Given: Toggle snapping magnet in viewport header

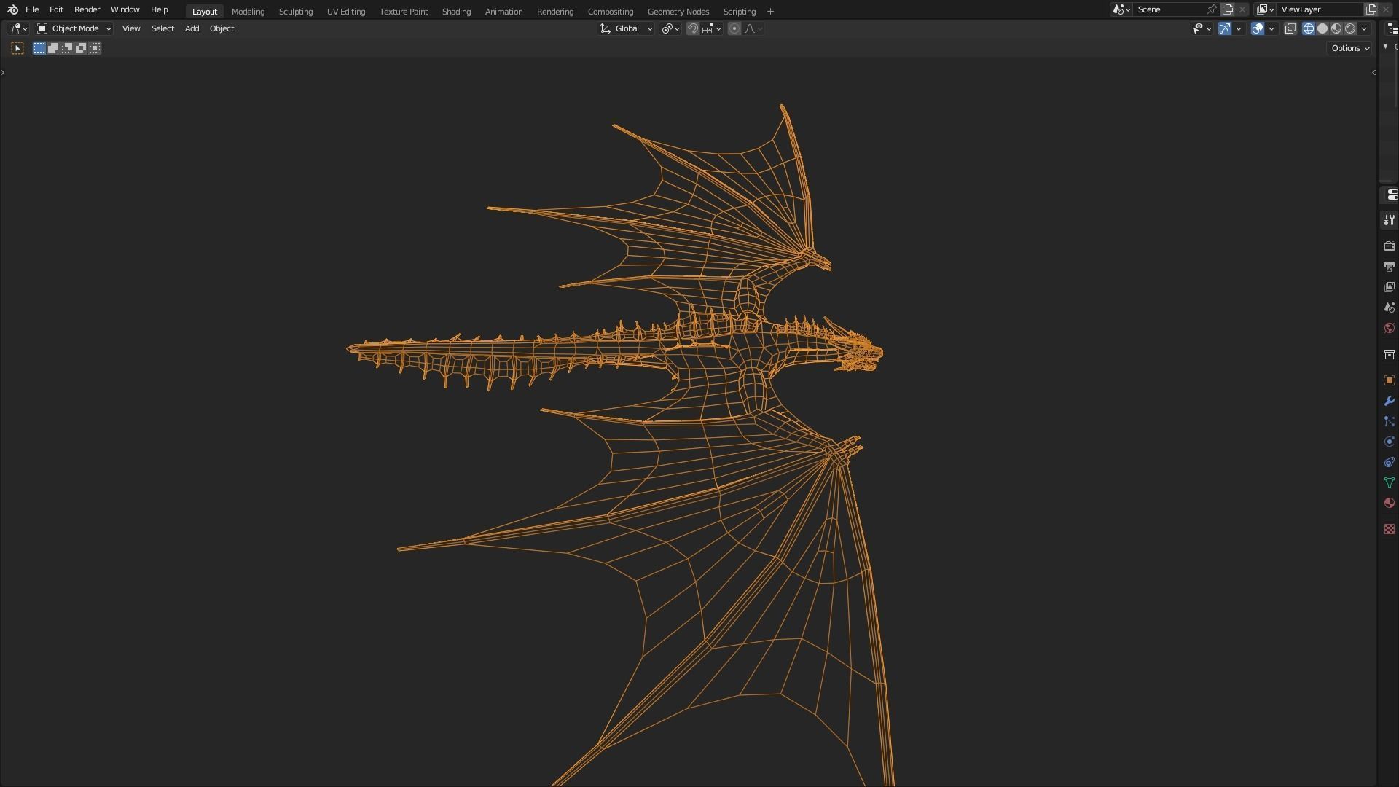Looking at the screenshot, I should [x=693, y=28].
